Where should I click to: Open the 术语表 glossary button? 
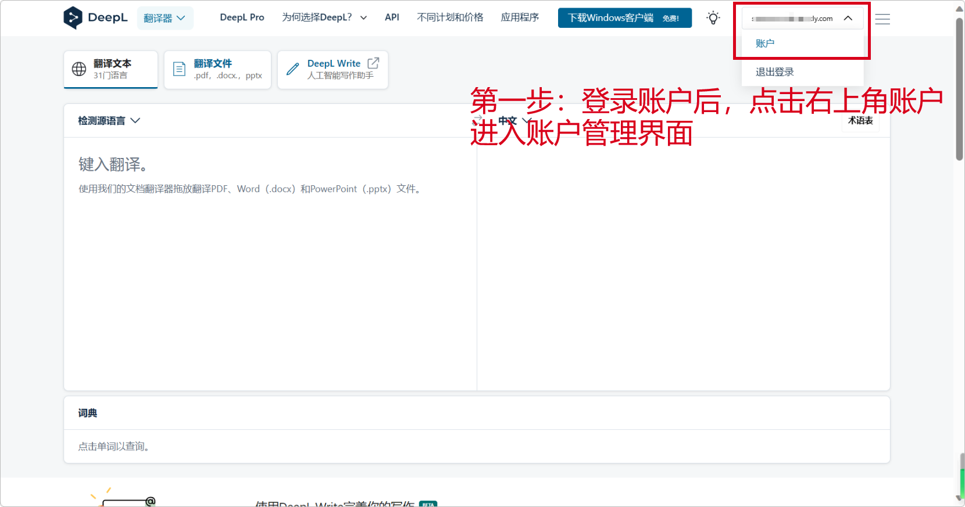(x=860, y=121)
